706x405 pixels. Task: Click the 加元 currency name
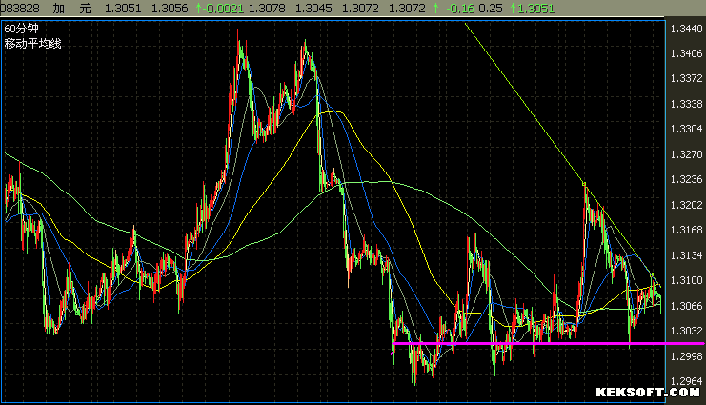pyautogui.click(x=72, y=9)
